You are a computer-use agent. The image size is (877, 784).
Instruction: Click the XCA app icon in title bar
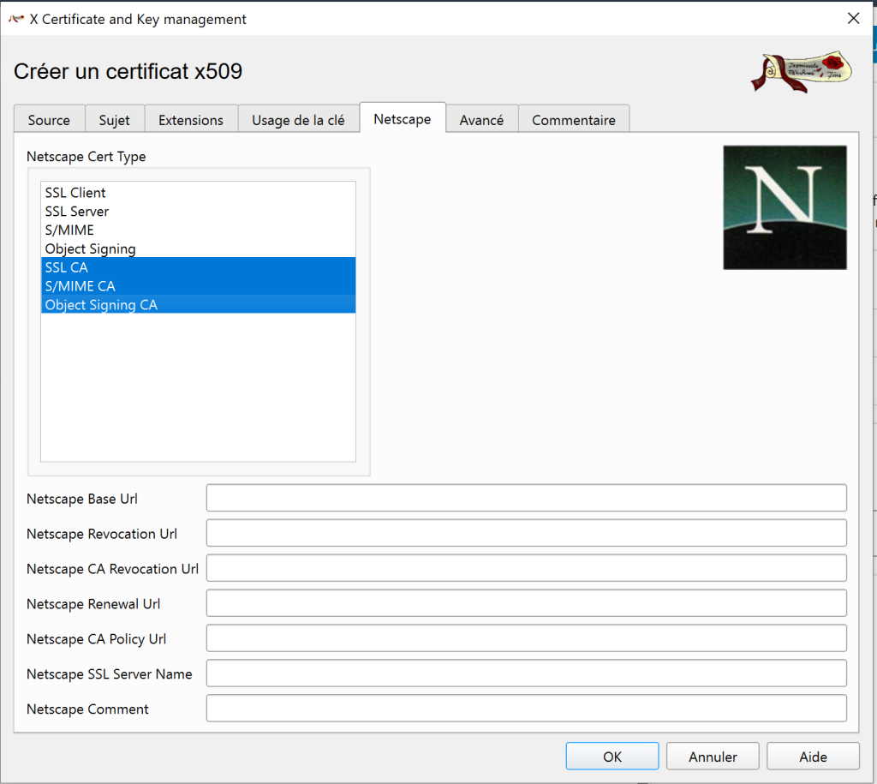(x=16, y=19)
